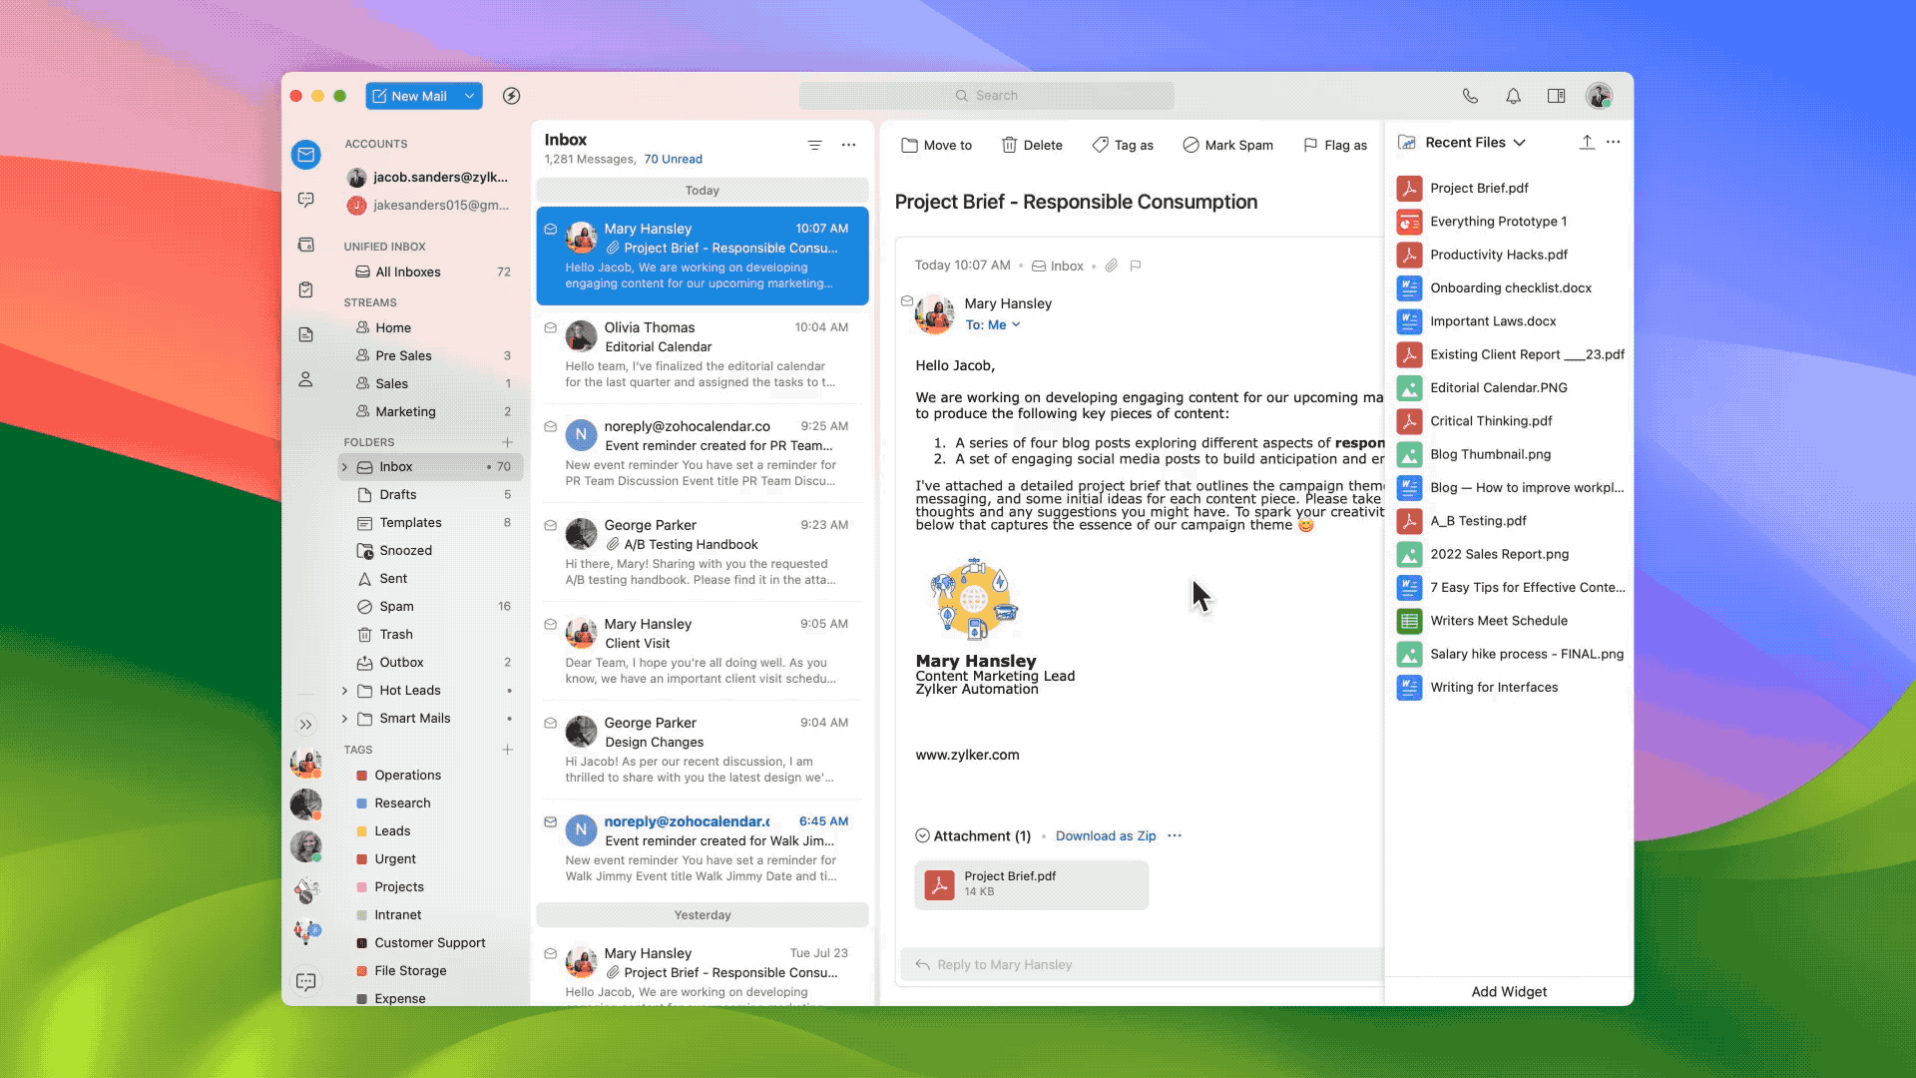Click the notifications bell icon

click(1513, 96)
